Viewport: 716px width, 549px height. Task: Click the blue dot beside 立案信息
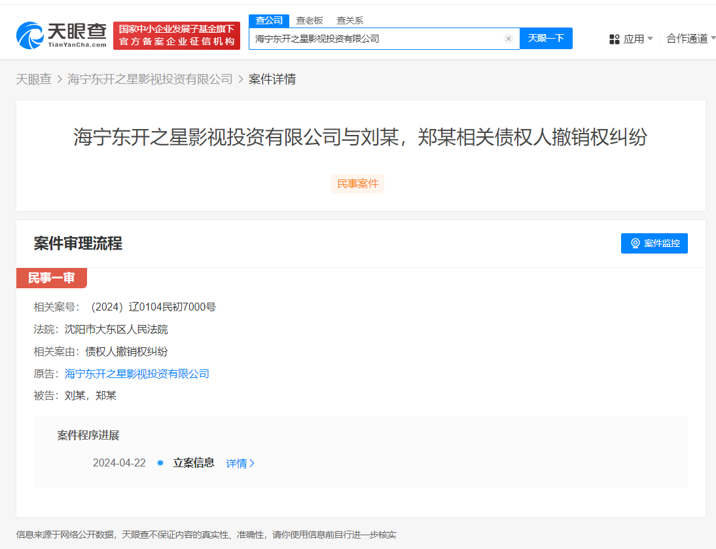pos(160,463)
